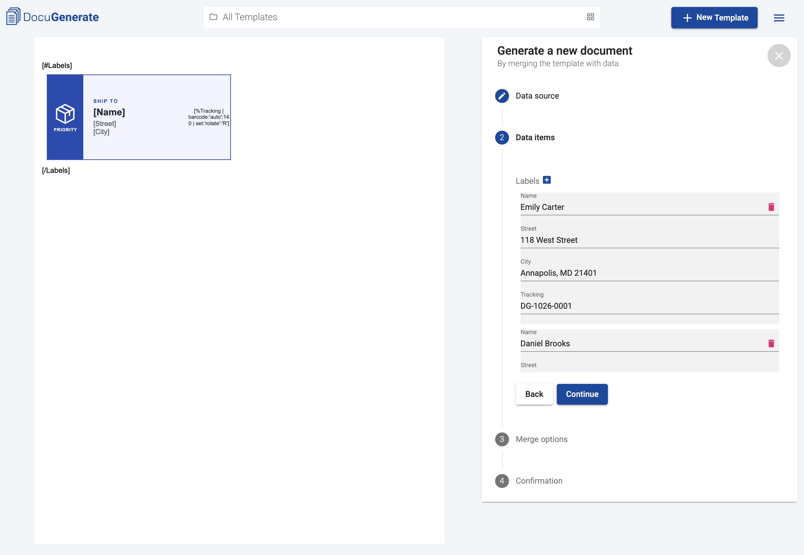Click the DocuGenerate logo icon
The height and width of the screenshot is (555, 804).
[13, 16]
